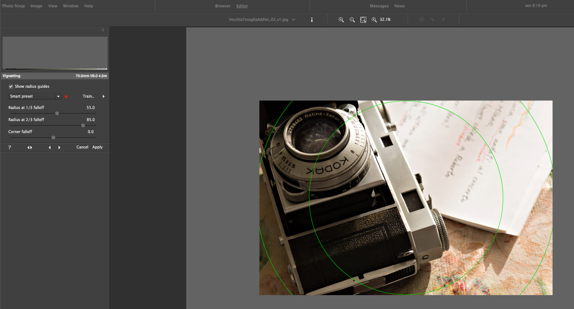The height and width of the screenshot is (309, 574).
Task: Open the Help menu
Action: tap(89, 6)
